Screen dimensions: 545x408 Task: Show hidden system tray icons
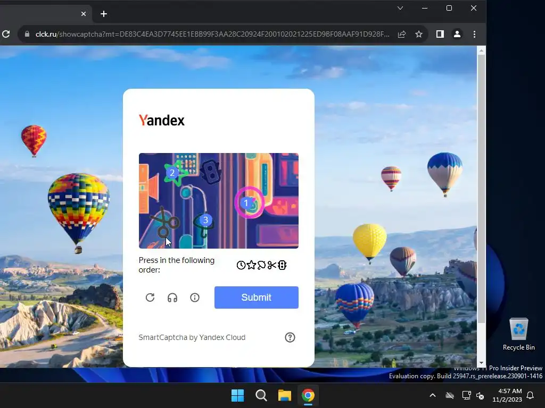[x=433, y=395]
